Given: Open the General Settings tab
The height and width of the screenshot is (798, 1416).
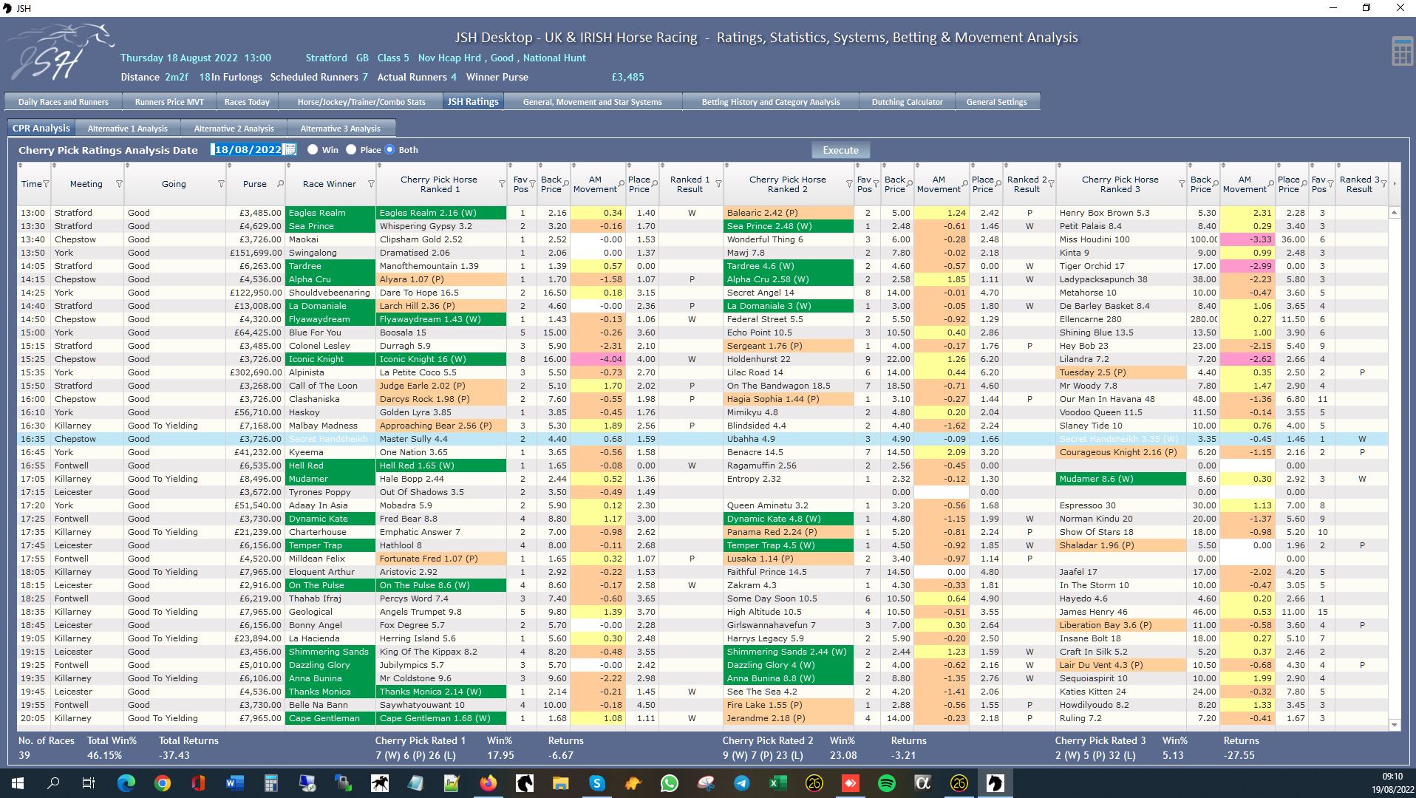Looking at the screenshot, I should tap(997, 102).
